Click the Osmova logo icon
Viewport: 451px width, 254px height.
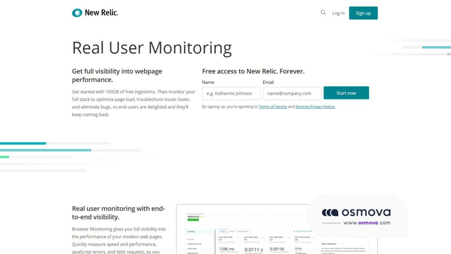[x=330, y=213]
